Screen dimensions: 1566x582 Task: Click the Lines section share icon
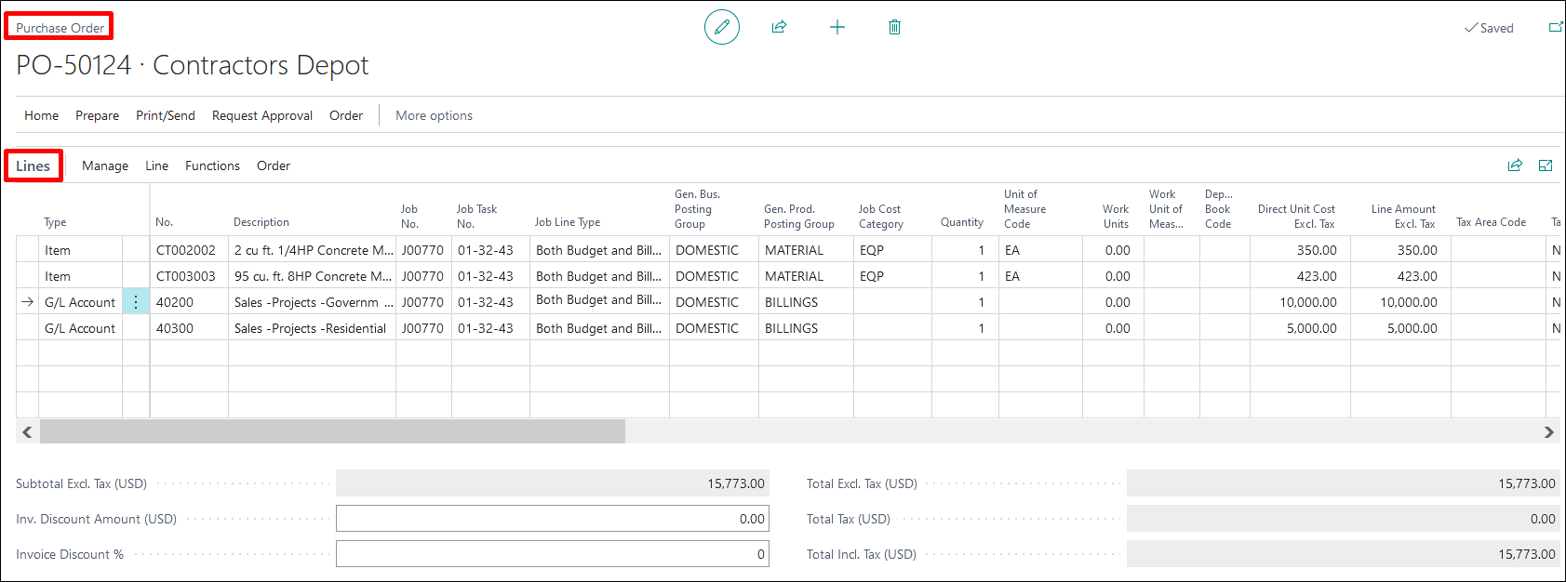point(1515,165)
